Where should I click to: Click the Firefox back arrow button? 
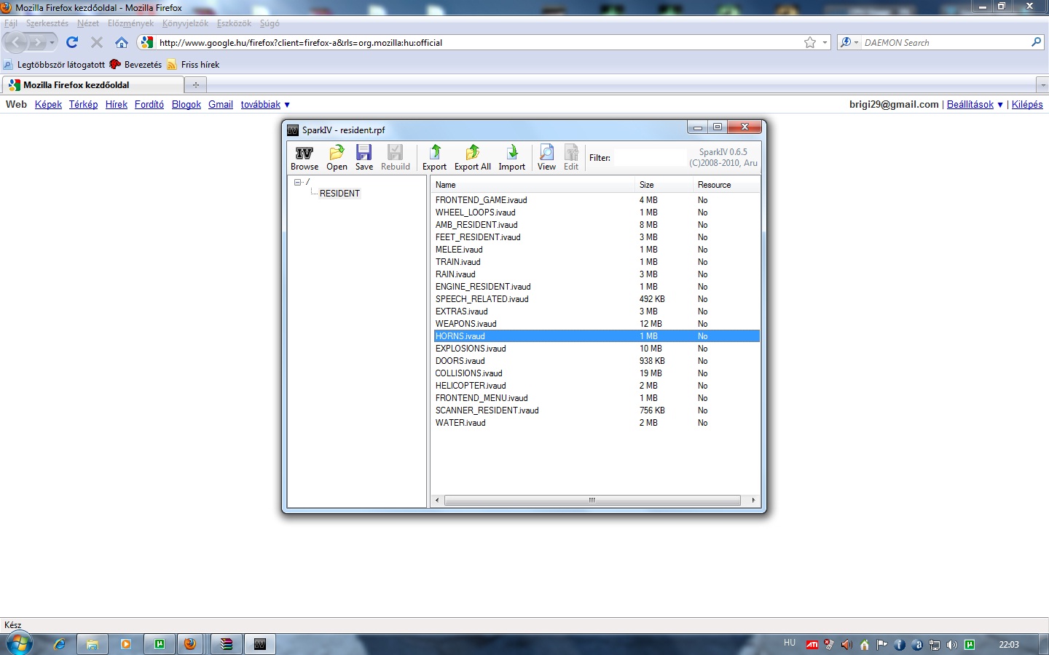[x=16, y=42]
